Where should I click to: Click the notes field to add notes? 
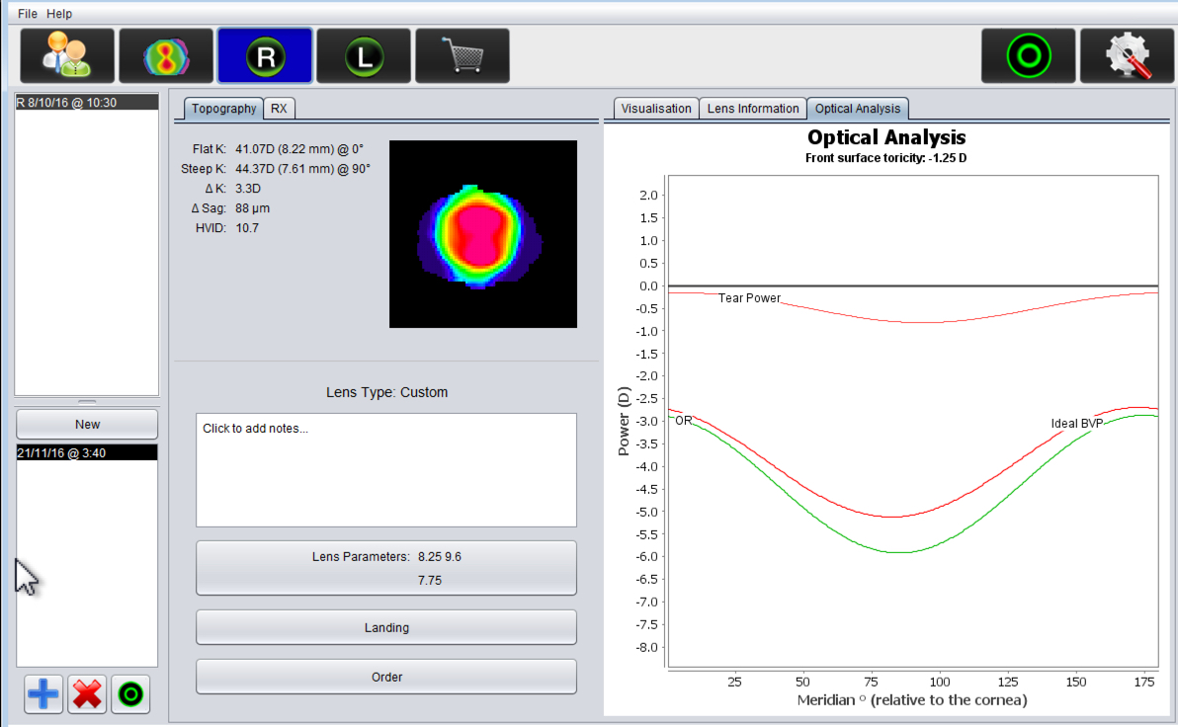[386, 470]
